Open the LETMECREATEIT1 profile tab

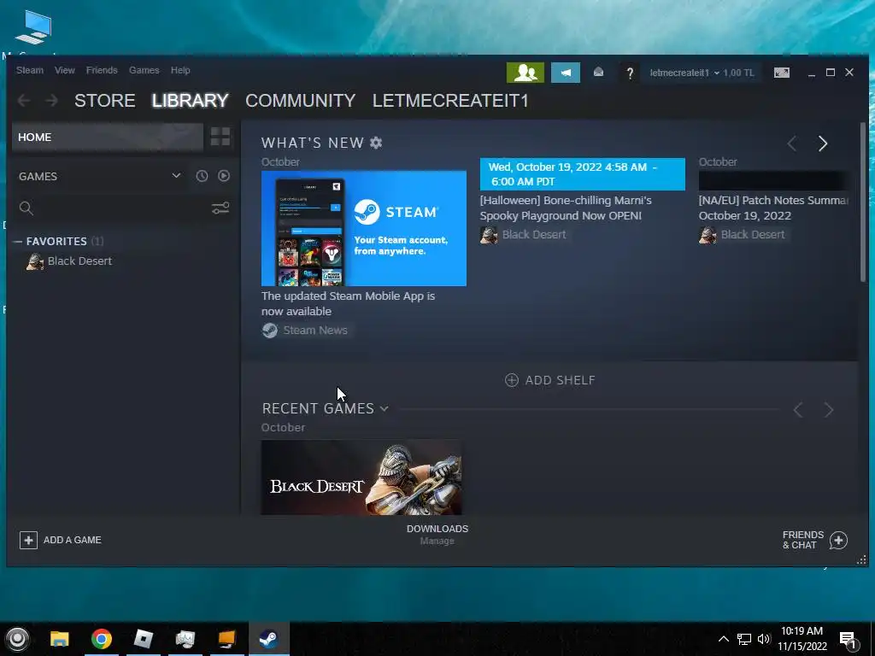pos(450,101)
